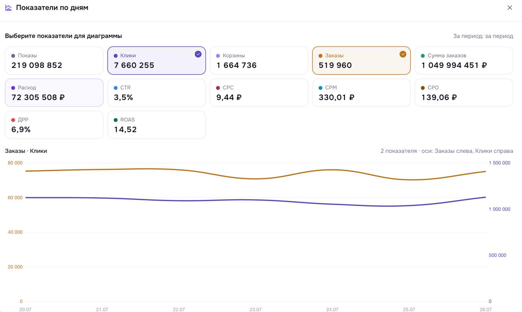Click the Заказы · Клики chart title

pyautogui.click(x=26, y=151)
